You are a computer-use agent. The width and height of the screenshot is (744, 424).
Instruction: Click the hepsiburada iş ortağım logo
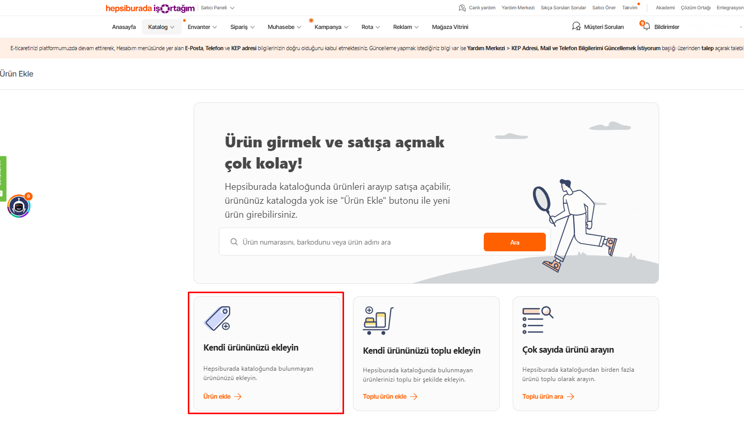tap(150, 8)
